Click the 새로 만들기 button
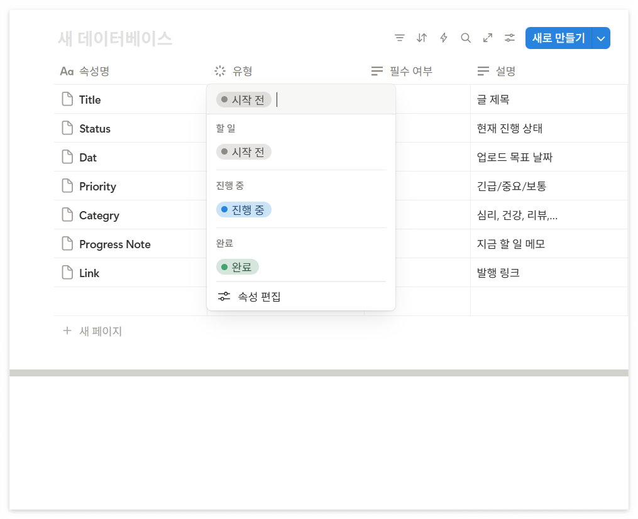The image size is (638, 519). (558, 38)
